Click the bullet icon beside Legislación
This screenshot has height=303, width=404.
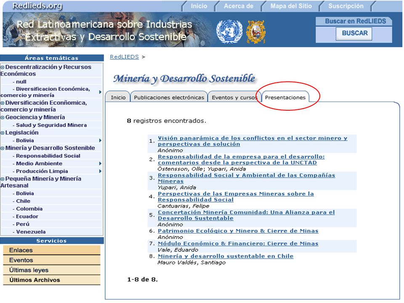pyautogui.click(x=3, y=133)
